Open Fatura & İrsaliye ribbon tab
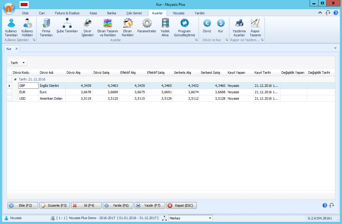The width and height of the screenshot is (342, 224). click(x=67, y=13)
